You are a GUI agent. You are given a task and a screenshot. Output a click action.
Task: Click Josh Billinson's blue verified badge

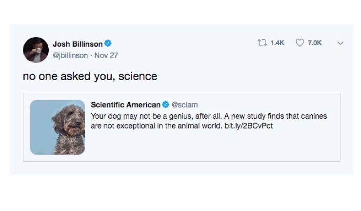click(x=108, y=44)
